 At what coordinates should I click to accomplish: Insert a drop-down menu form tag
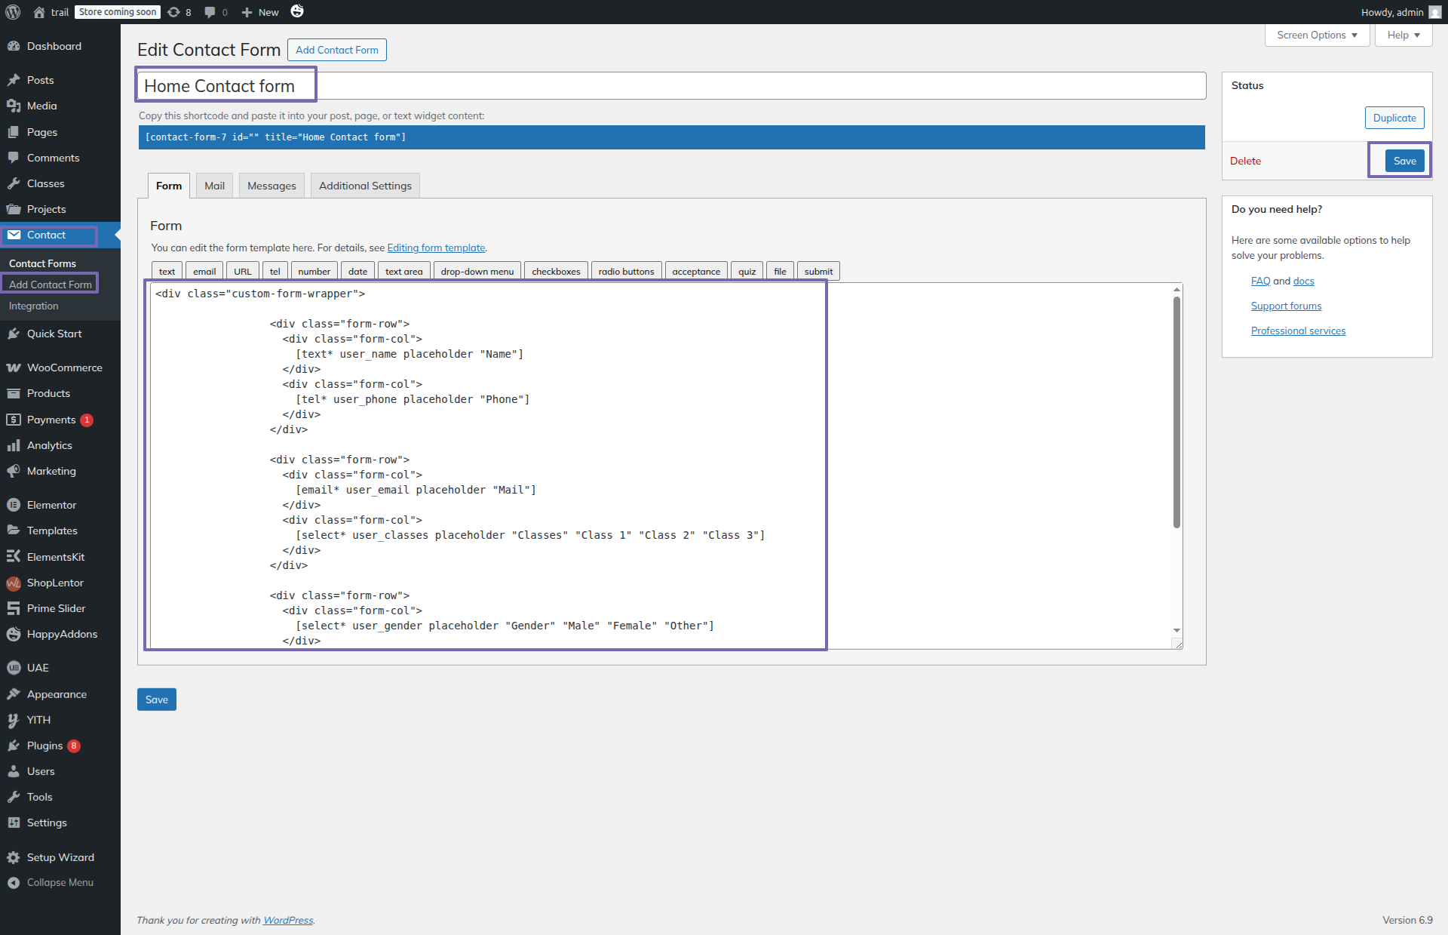477,272
